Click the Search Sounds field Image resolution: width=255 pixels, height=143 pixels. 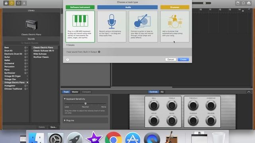(x=31, y=43)
